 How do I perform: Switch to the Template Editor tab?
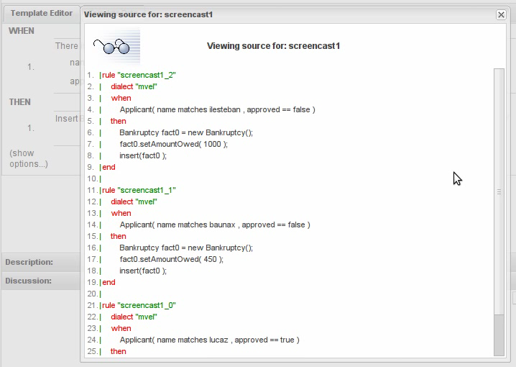[40, 14]
